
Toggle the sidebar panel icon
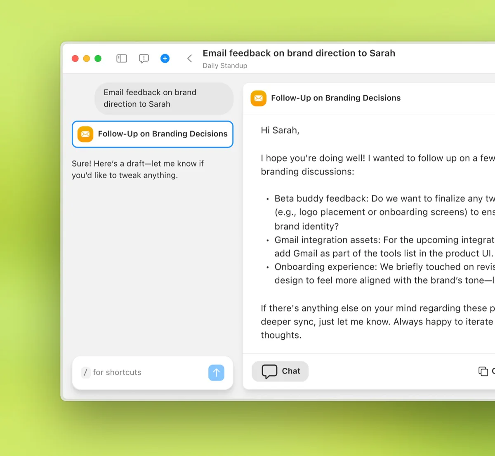122,59
